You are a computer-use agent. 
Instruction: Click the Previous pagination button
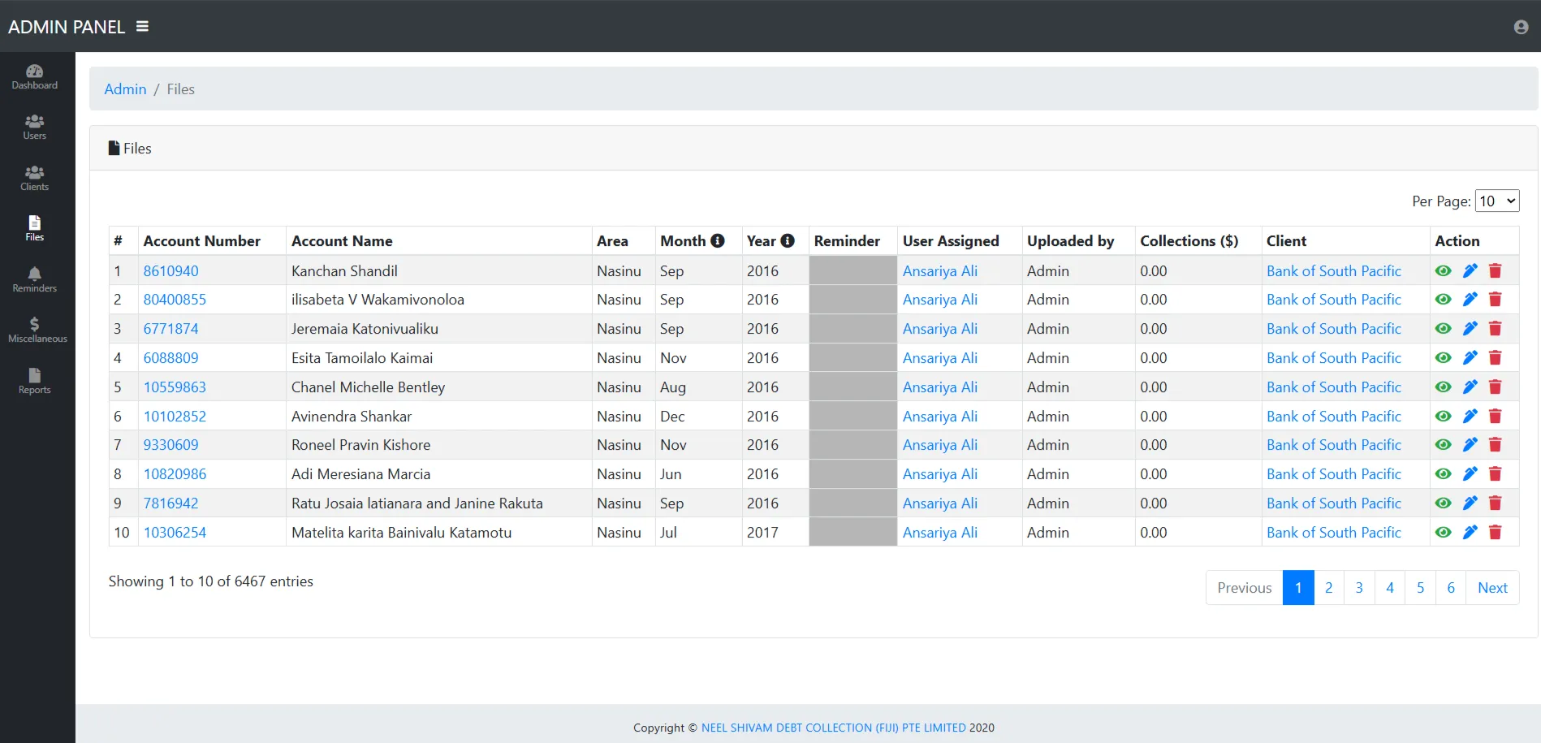click(1244, 588)
